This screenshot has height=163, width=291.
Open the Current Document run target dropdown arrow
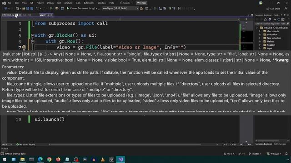(96, 8)
